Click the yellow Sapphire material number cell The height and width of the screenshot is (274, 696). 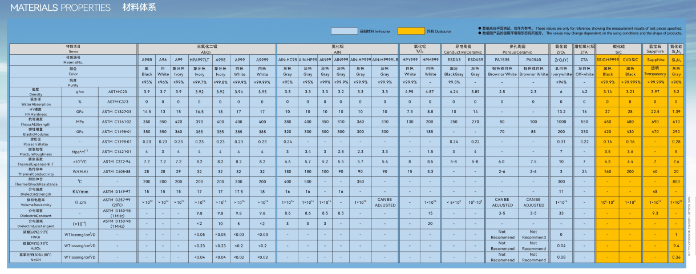(x=655, y=59)
